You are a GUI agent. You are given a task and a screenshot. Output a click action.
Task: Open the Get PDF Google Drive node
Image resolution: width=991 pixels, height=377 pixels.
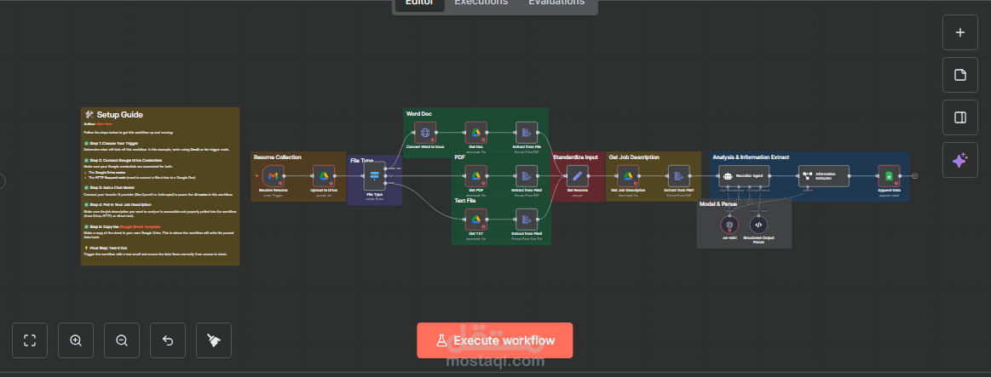(x=475, y=176)
